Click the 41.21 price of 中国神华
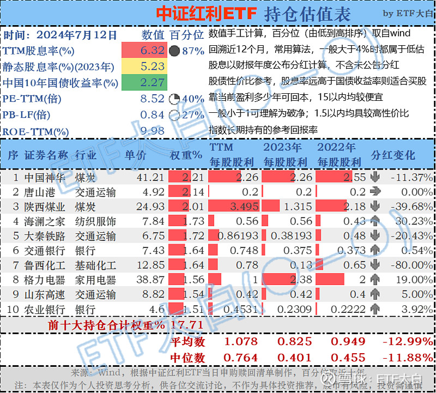 point(150,177)
